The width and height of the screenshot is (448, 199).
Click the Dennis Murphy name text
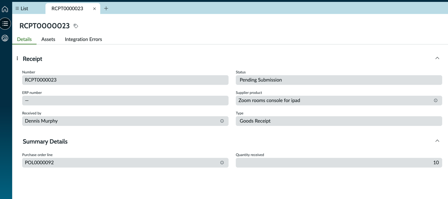41,121
